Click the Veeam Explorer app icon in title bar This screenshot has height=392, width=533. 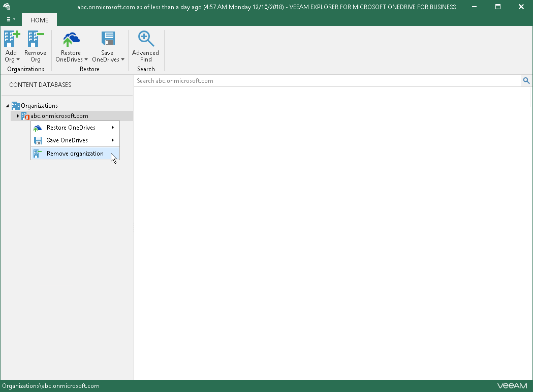[7, 7]
